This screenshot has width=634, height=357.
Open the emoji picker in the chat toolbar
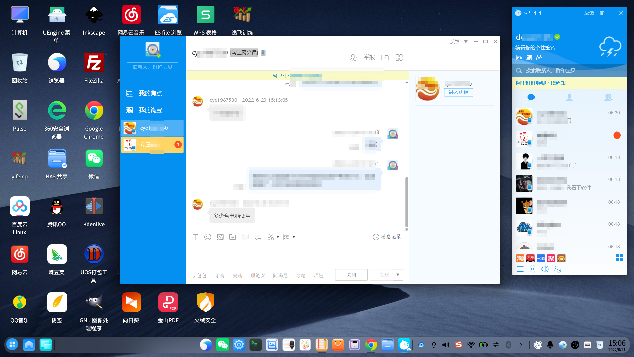[208, 237]
